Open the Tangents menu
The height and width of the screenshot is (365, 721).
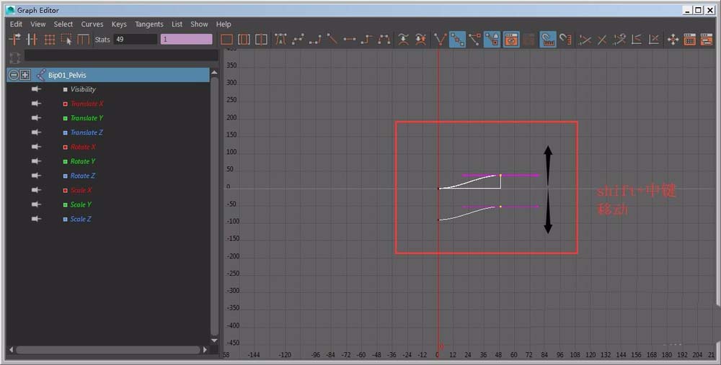click(149, 24)
